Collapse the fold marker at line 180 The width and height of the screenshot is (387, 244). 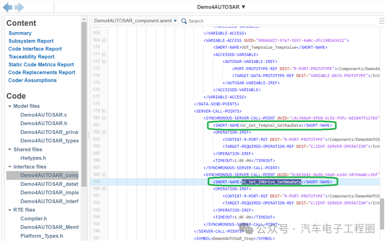pyautogui.click(x=104, y=118)
